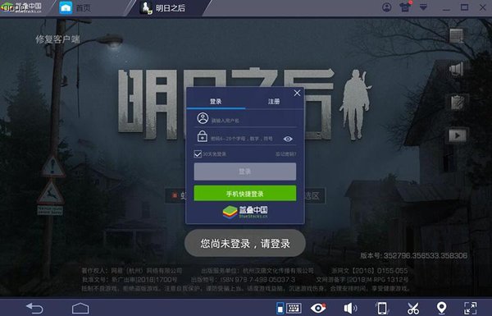The image size is (492, 316).
Task: Select the 登录 login tab in dialog
Action: point(216,101)
